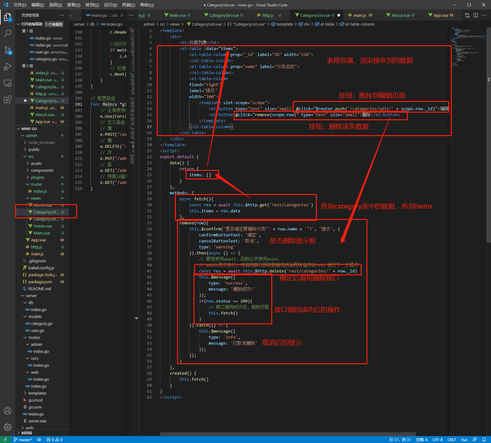
Task: Open the Remote Explorer icon
Action: point(8,83)
